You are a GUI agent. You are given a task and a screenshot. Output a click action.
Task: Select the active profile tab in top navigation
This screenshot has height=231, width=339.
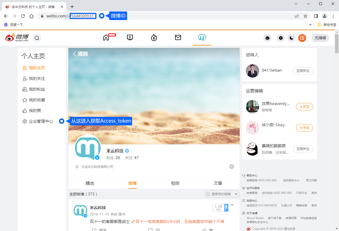(x=202, y=38)
